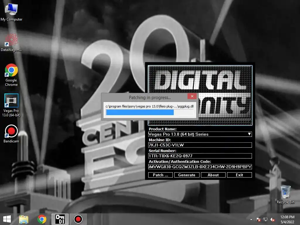Select the Vegas Pro 13.0 Series combo box
Screen dimensions: 300x225
coord(200,134)
